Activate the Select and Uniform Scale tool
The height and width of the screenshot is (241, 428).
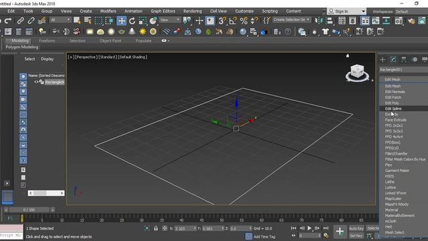142,21
